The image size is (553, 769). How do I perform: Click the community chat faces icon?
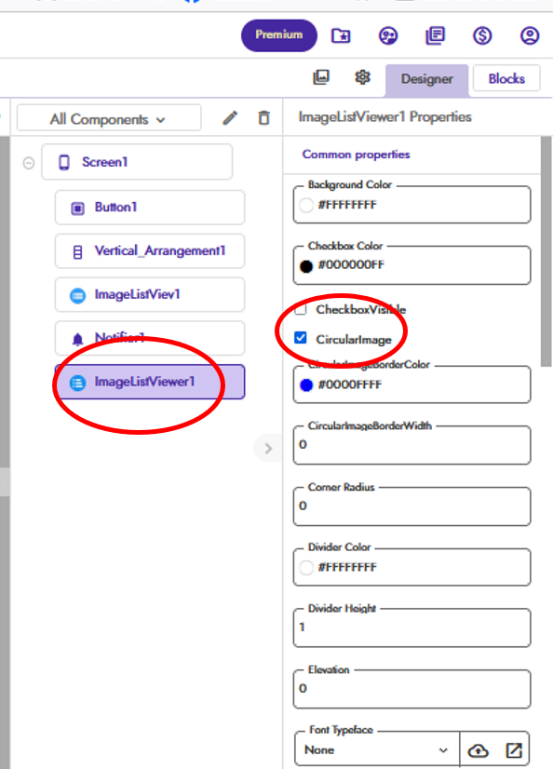click(388, 35)
